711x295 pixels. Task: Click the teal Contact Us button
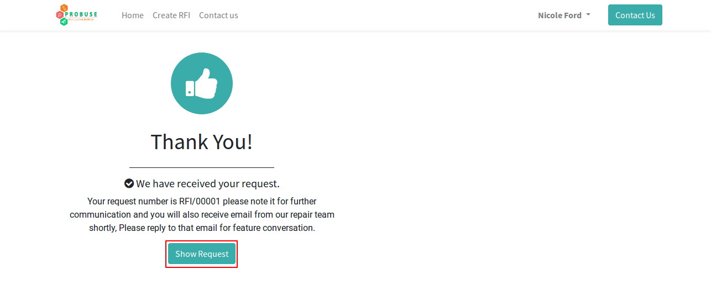(x=635, y=15)
